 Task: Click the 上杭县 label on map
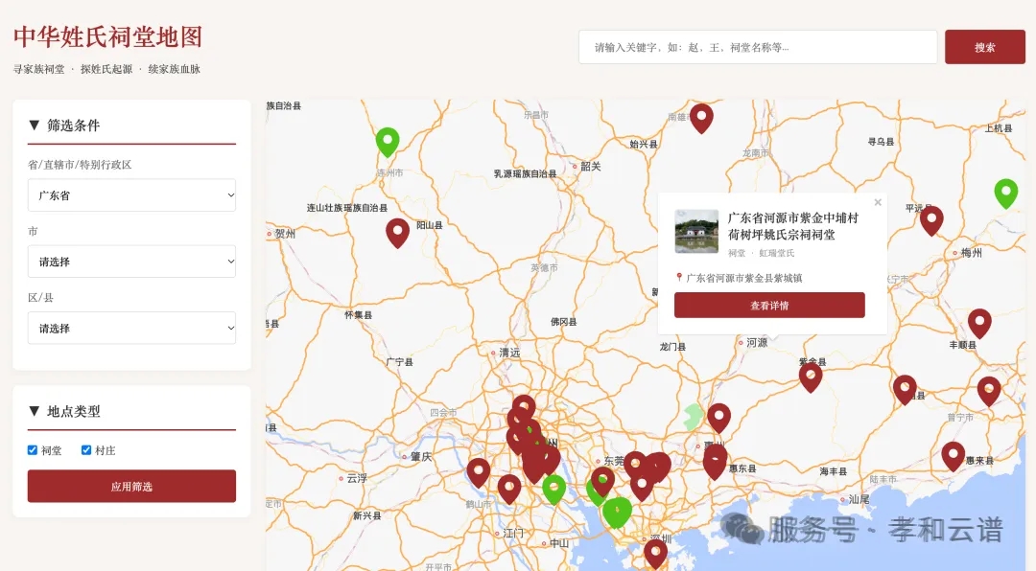[x=999, y=128]
